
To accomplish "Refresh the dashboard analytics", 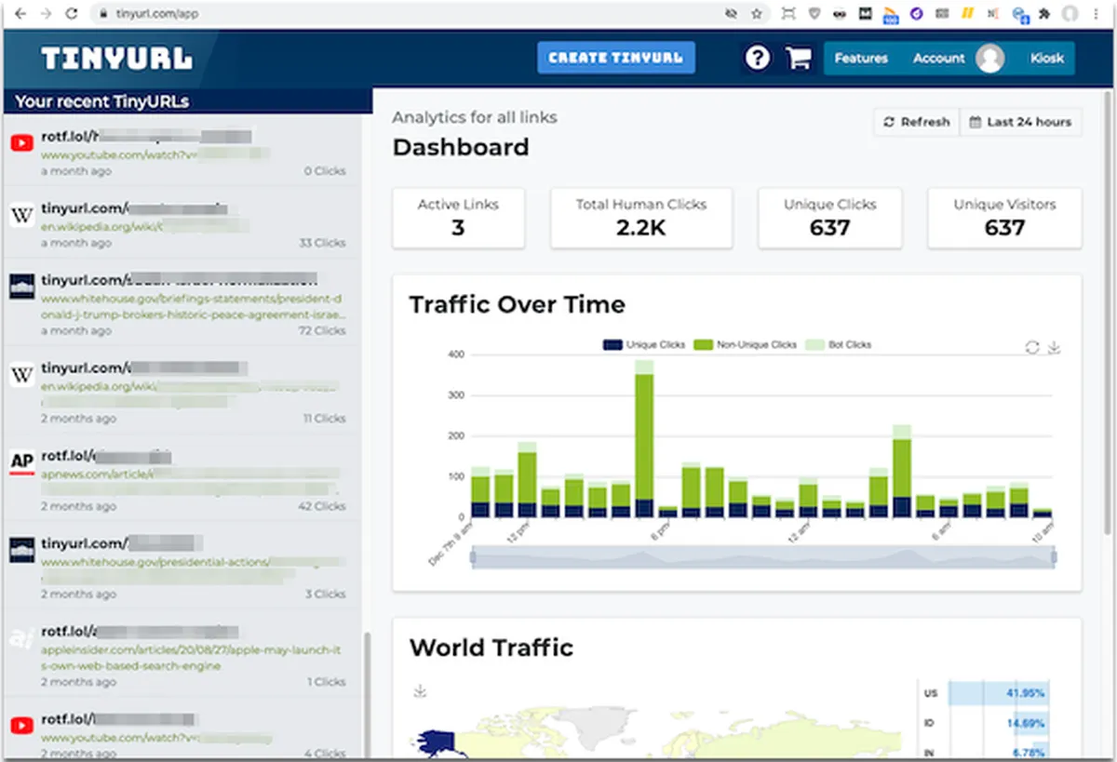I will coord(916,122).
